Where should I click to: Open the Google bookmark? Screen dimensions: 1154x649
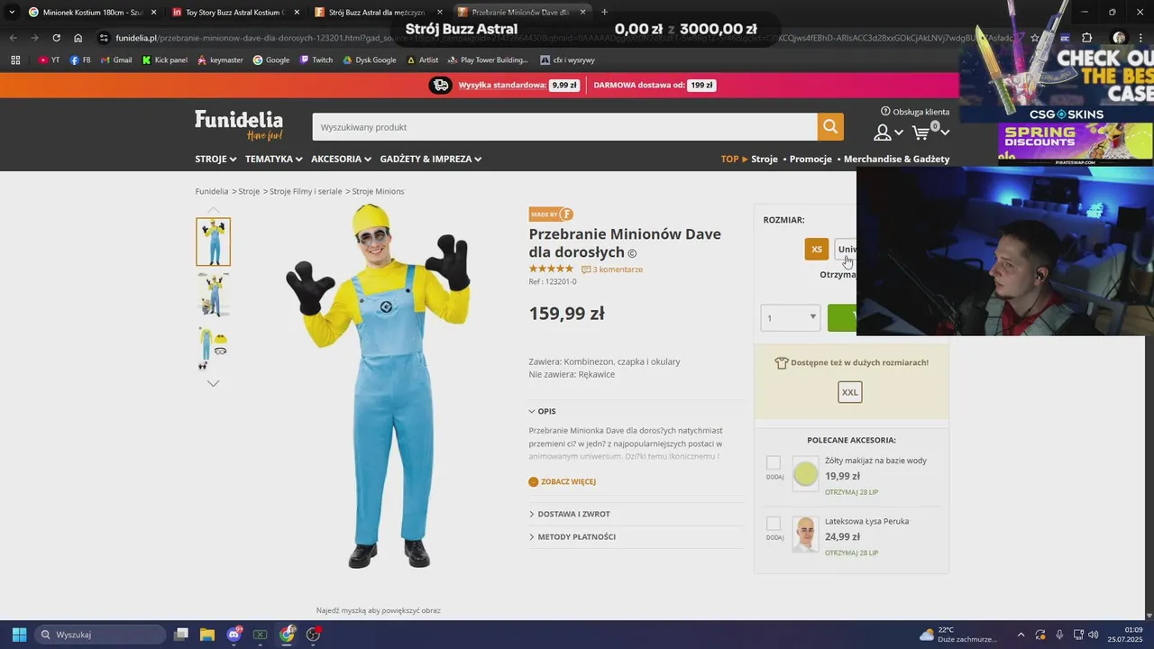[271, 59]
